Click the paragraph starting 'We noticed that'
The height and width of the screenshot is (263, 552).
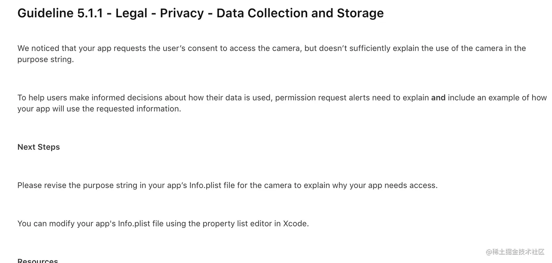(272, 54)
